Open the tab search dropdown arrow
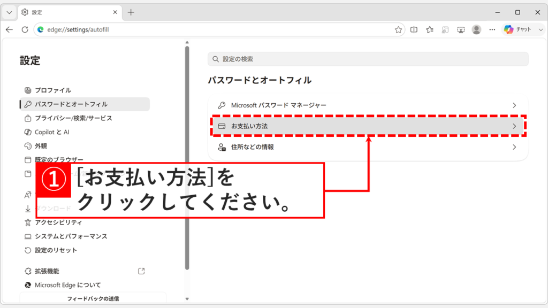 click(9, 12)
